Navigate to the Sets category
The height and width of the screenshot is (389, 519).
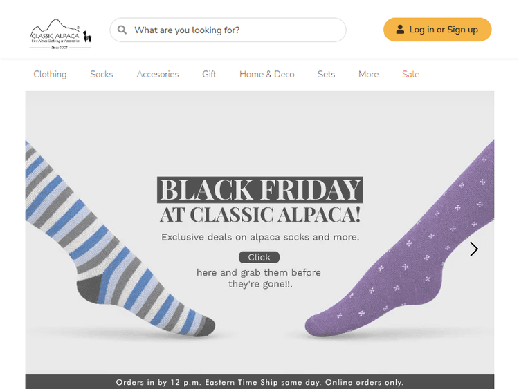point(326,74)
